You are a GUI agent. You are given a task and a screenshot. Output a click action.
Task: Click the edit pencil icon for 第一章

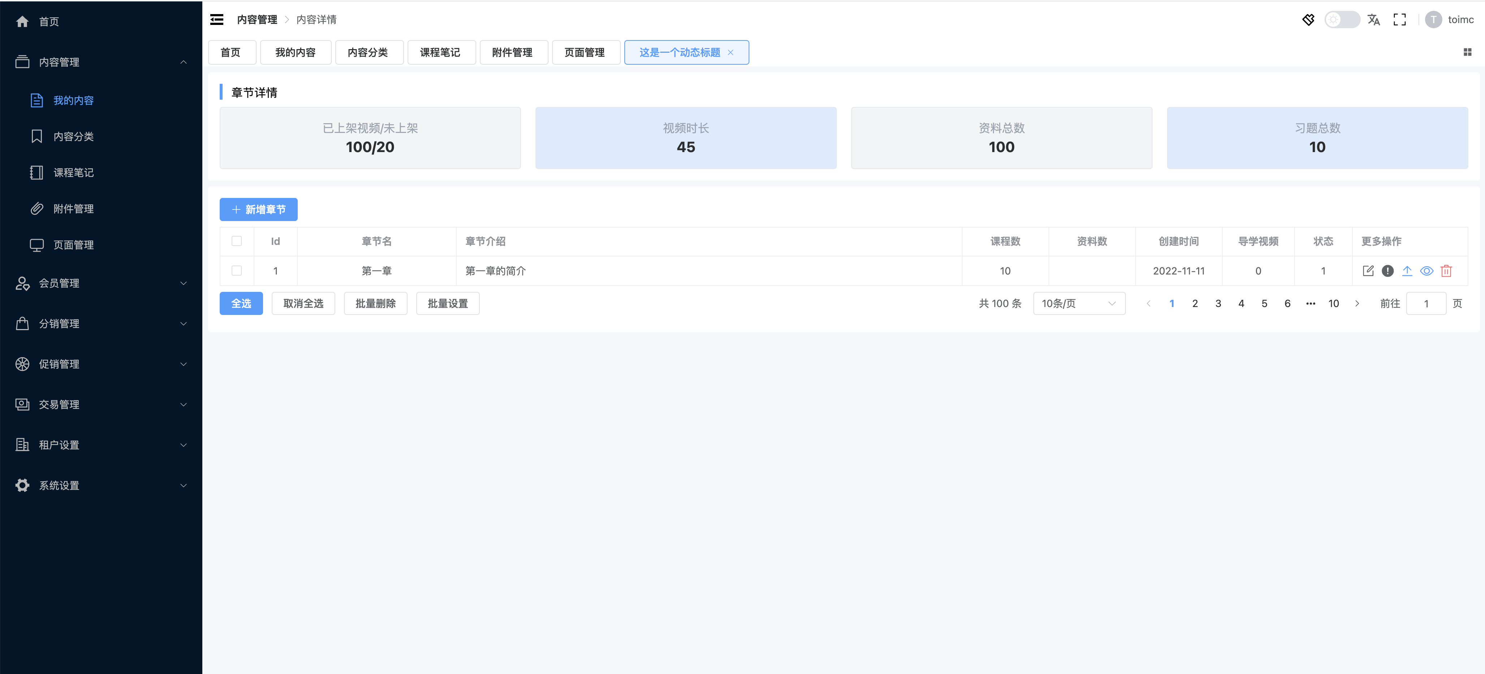1368,271
